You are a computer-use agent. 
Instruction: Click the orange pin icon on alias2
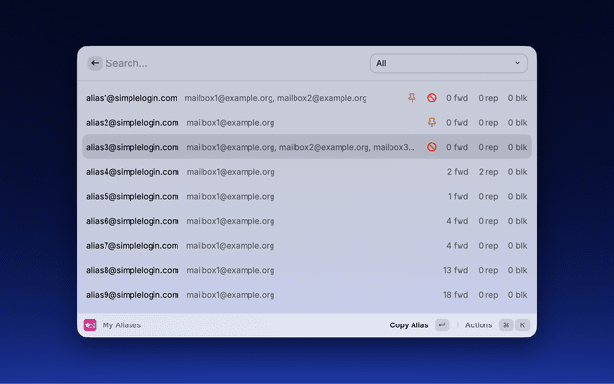[432, 123]
